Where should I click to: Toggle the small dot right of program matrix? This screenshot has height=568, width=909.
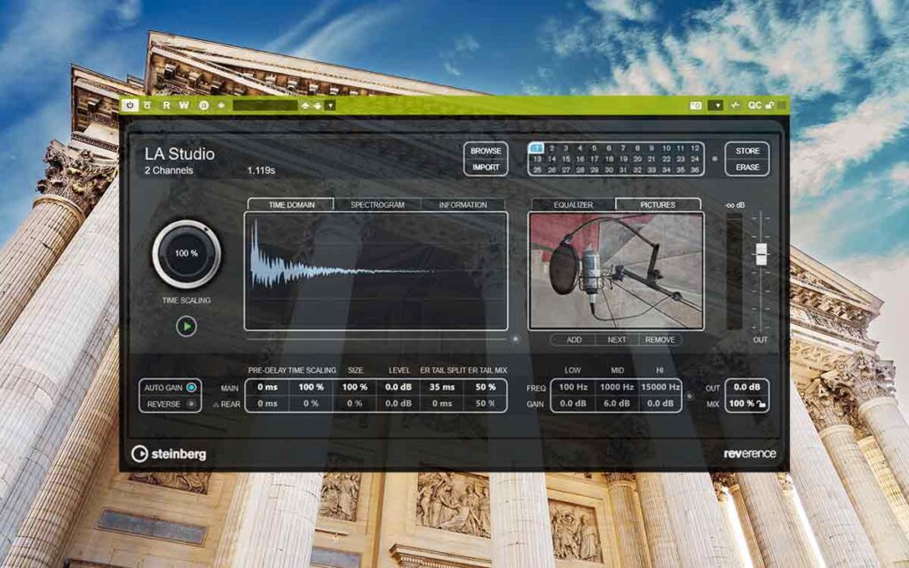point(715,159)
